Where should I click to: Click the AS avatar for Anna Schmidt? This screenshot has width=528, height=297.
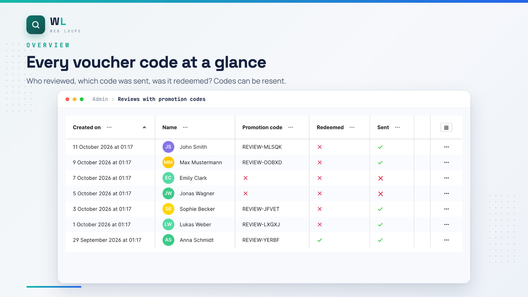pos(168,240)
